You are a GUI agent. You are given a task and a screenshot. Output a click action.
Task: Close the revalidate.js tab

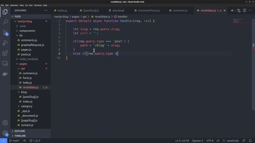click(x=225, y=11)
